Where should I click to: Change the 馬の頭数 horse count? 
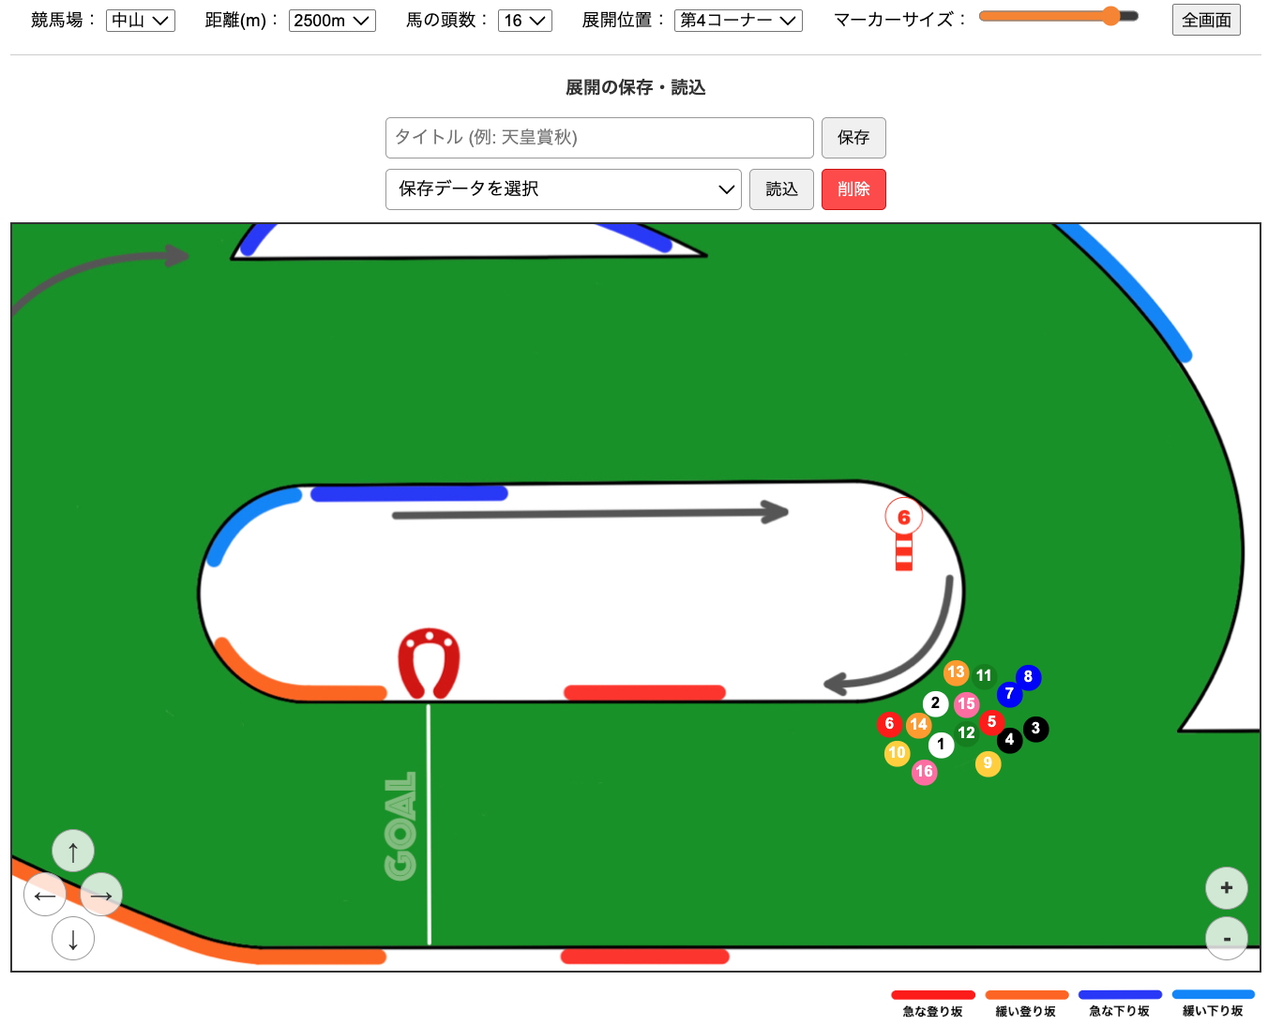click(x=524, y=20)
